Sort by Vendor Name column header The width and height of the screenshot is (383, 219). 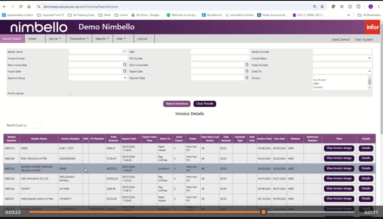point(39,139)
